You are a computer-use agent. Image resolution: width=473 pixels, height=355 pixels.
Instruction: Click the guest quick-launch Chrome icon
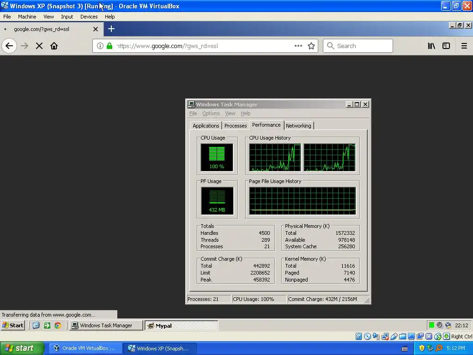pyautogui.click(x=58, y=325)
